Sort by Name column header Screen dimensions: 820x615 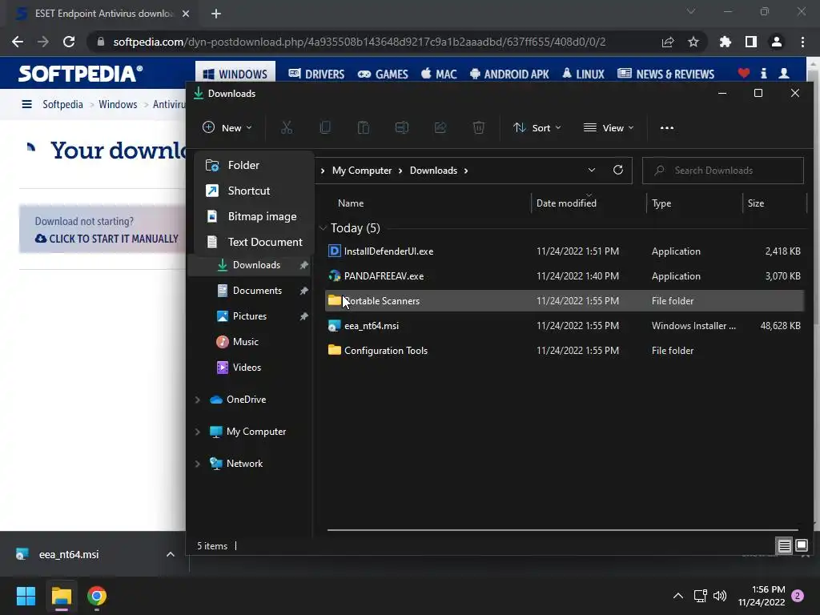(351, 203)
